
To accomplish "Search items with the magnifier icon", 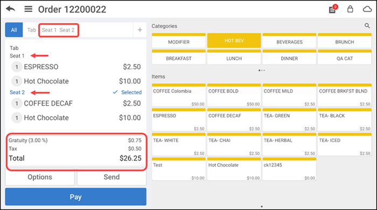I will 367,26.
